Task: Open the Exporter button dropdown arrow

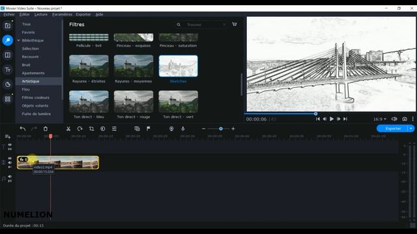Action: click(x=411, y=129)
